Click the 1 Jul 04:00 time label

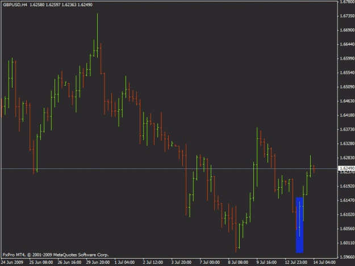coord(124,263)
